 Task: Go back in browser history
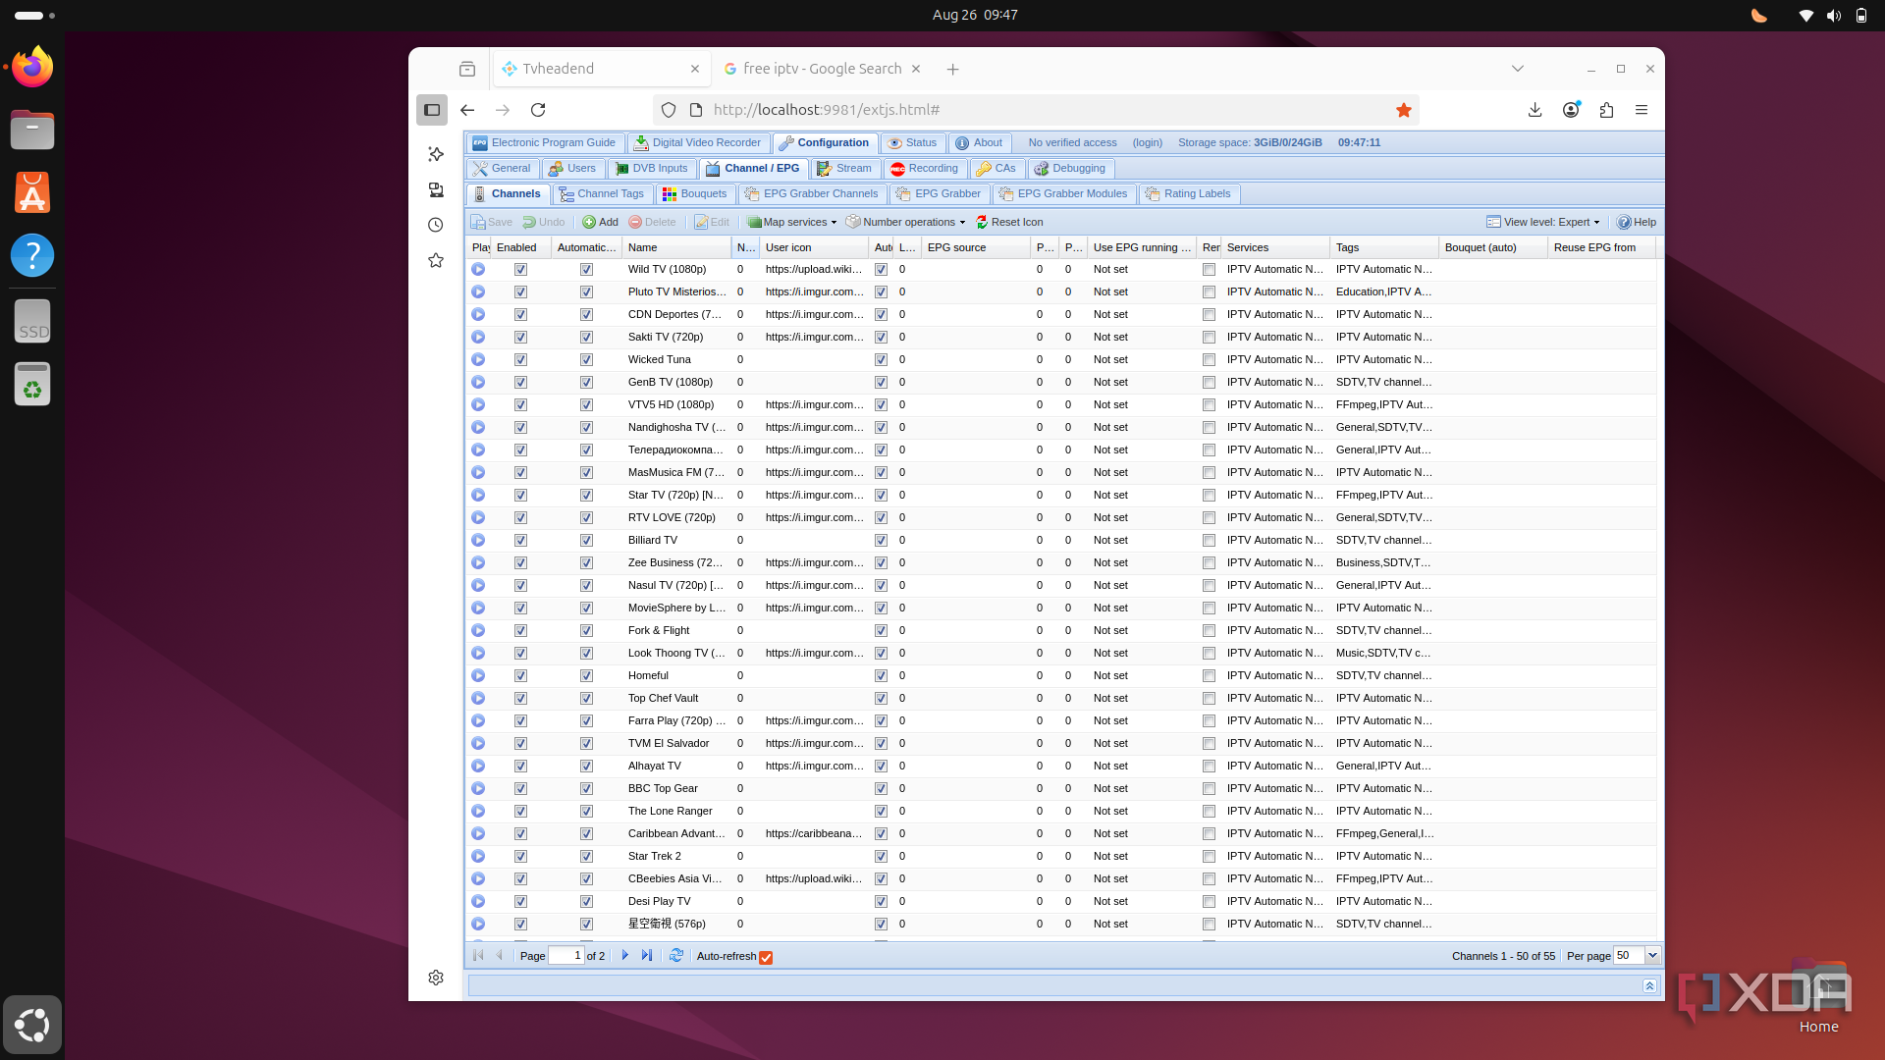click(467, 110)
